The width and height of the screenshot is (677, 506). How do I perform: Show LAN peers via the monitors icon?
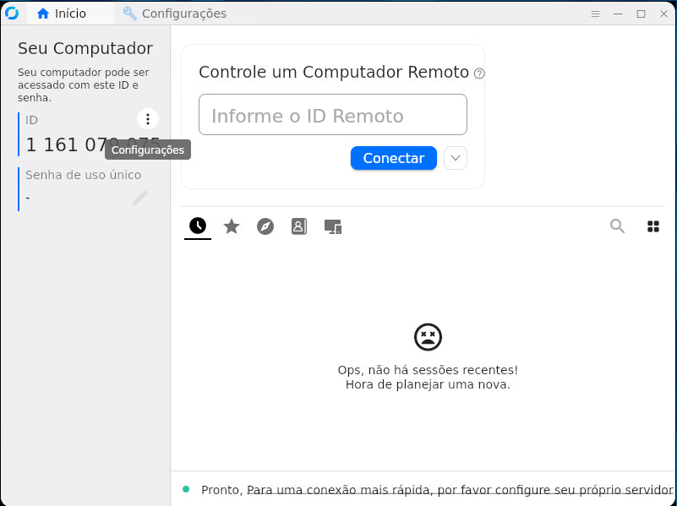tap(332, 226)
